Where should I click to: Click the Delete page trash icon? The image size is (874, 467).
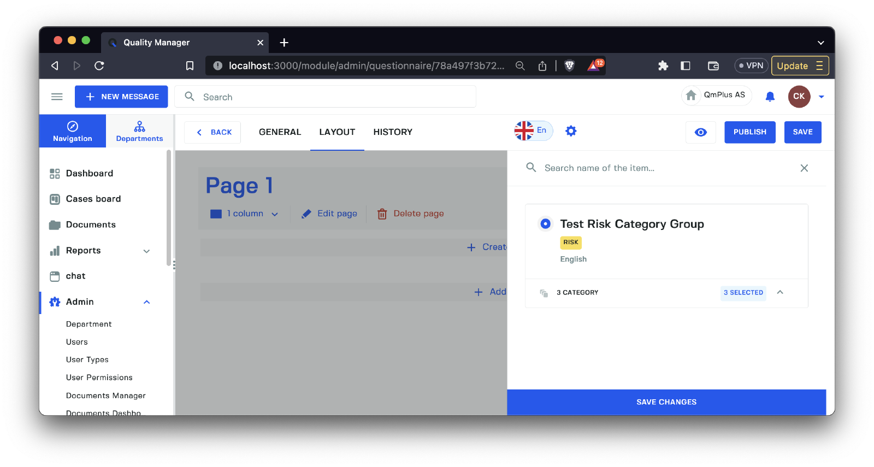click(382, 214)
